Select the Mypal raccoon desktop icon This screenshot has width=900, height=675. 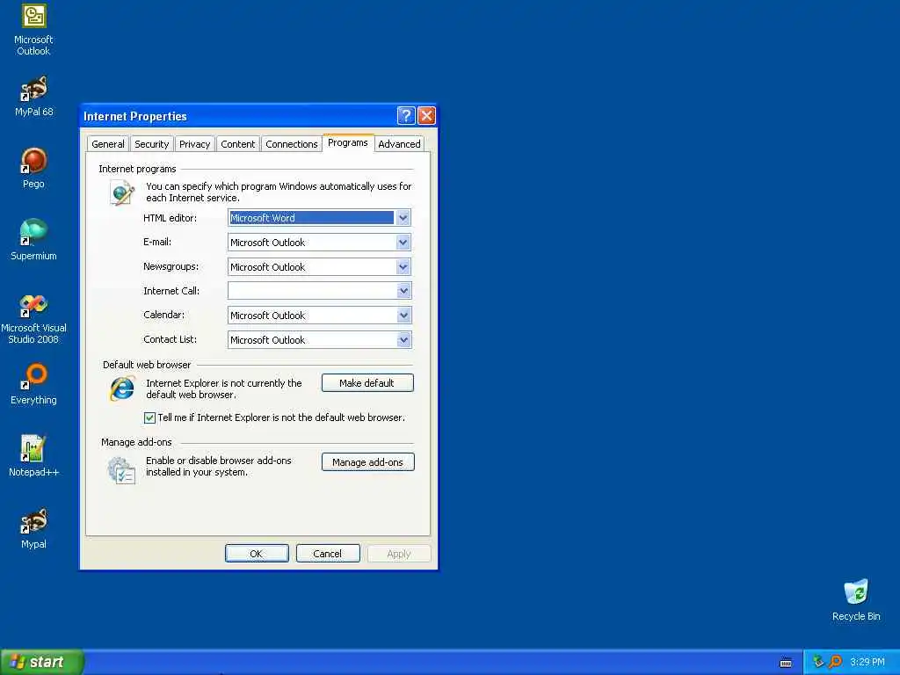tap(33, 528)
